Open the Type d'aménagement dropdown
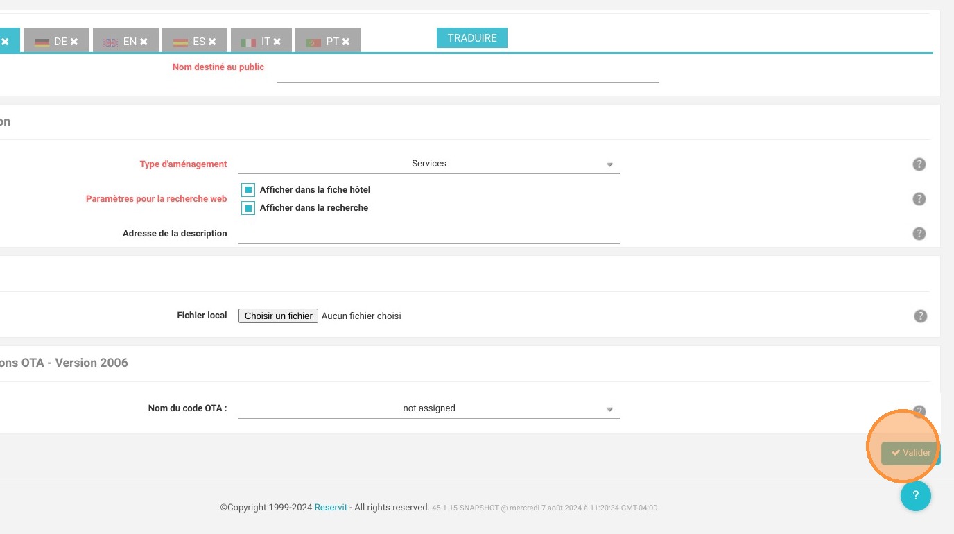The image size is (954, 534). coord(429,164)
